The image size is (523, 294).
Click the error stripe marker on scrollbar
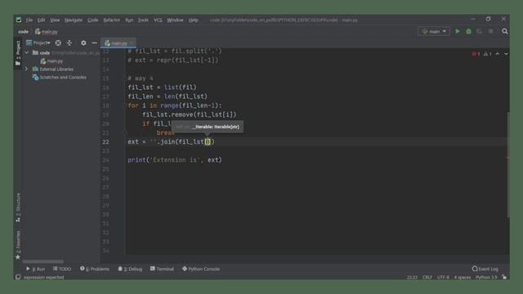[507, 158]
